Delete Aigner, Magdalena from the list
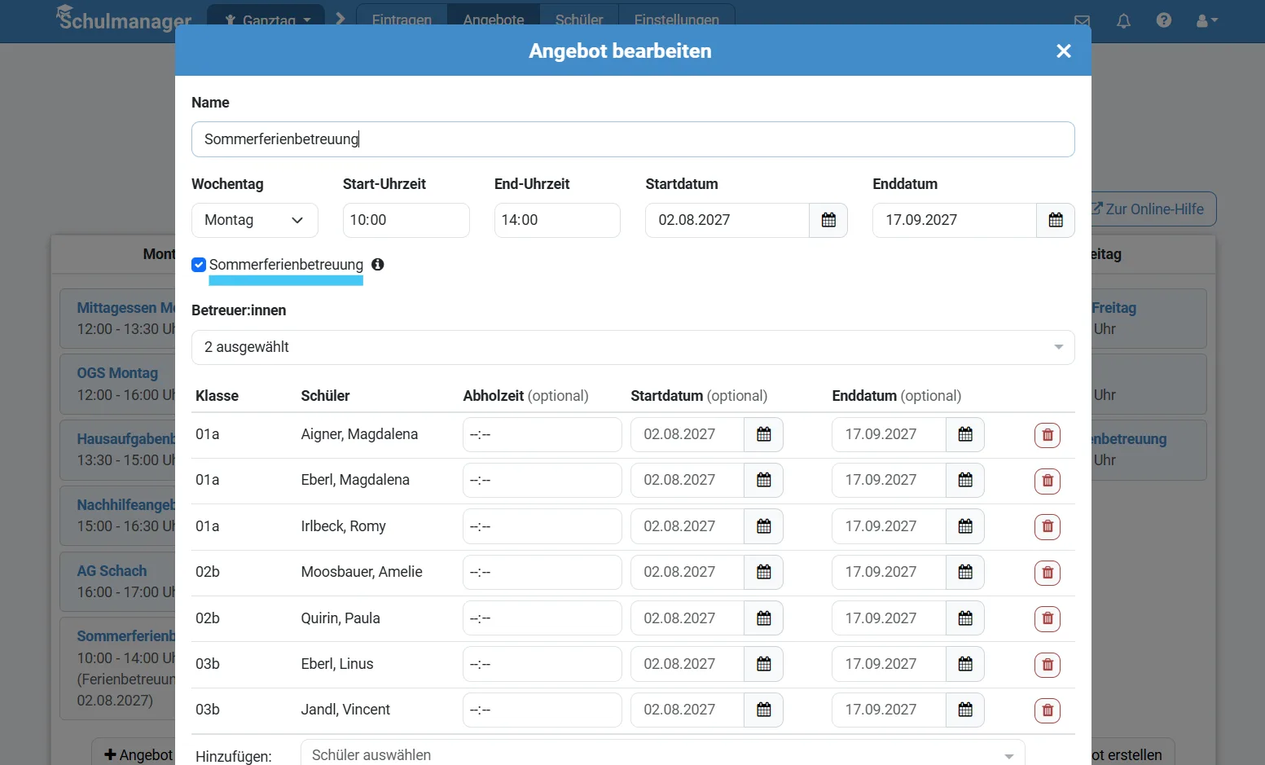This screenshot has width=1265, height=765. 1048,435
